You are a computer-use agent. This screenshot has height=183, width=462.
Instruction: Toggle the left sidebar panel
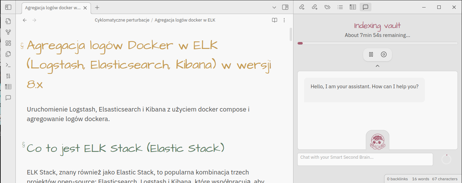pos(8,7)
